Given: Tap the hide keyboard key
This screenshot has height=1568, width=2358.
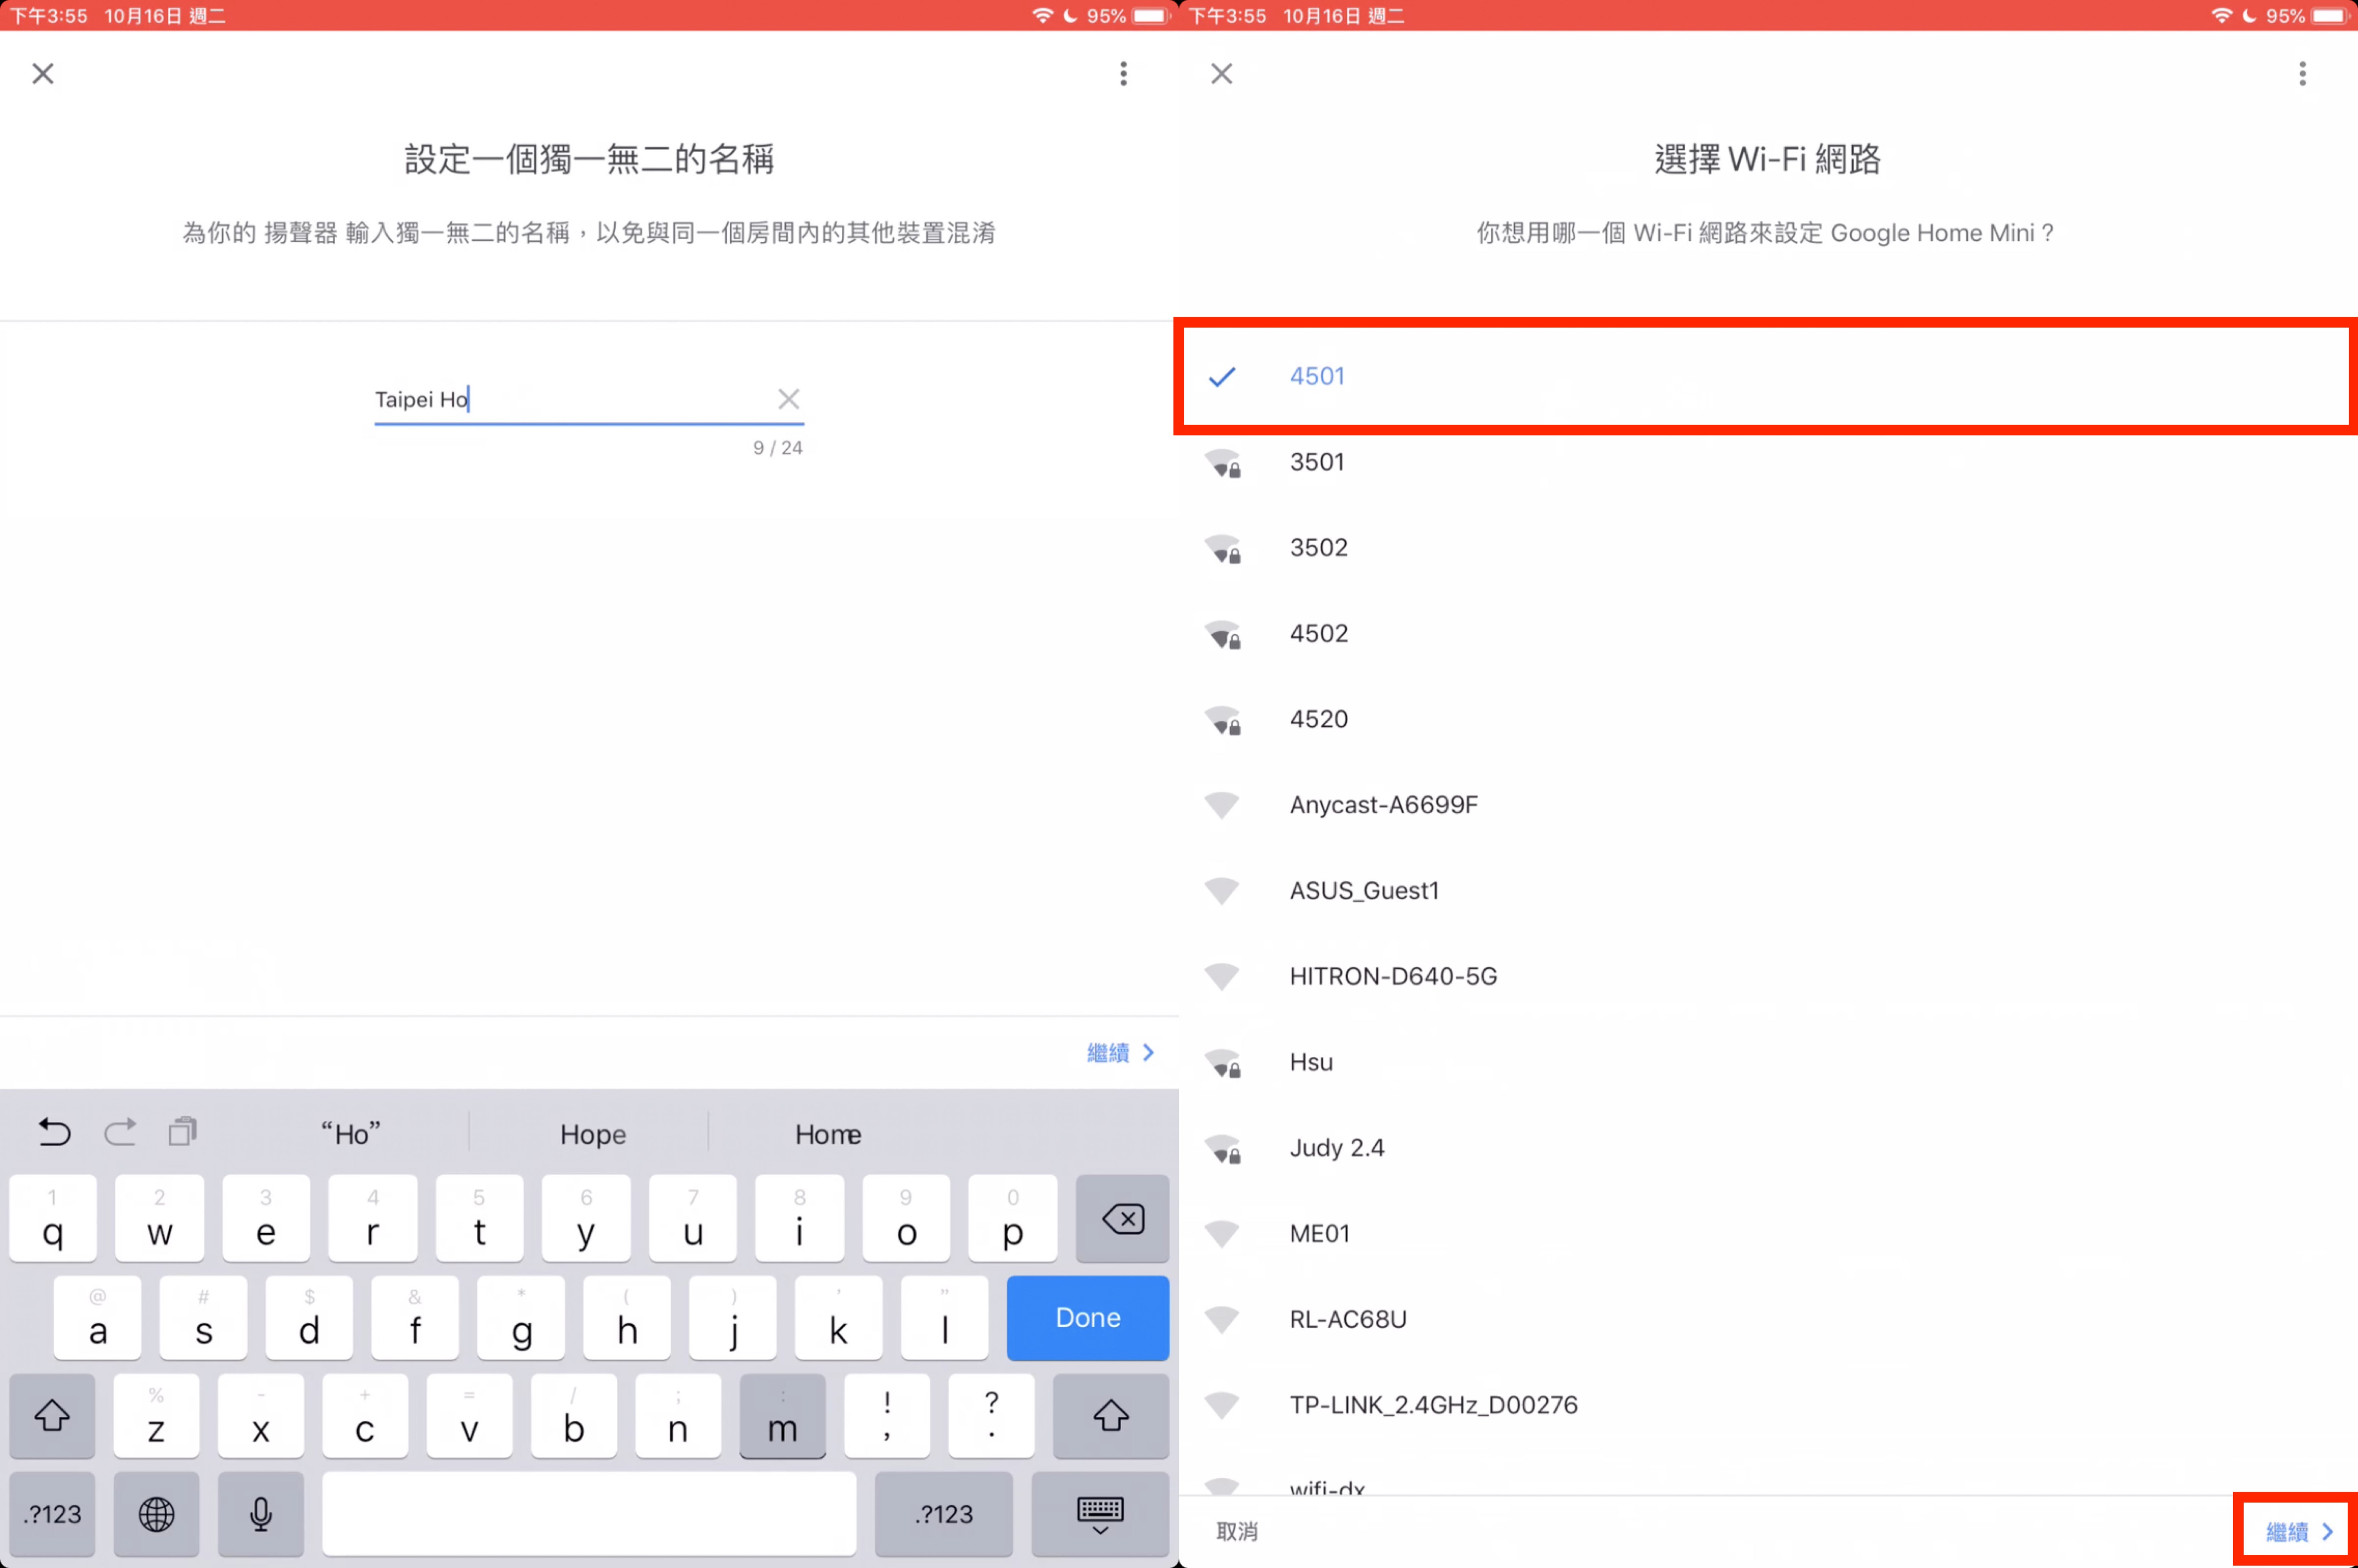Looking at the screenshot, I should 1100,1514.
